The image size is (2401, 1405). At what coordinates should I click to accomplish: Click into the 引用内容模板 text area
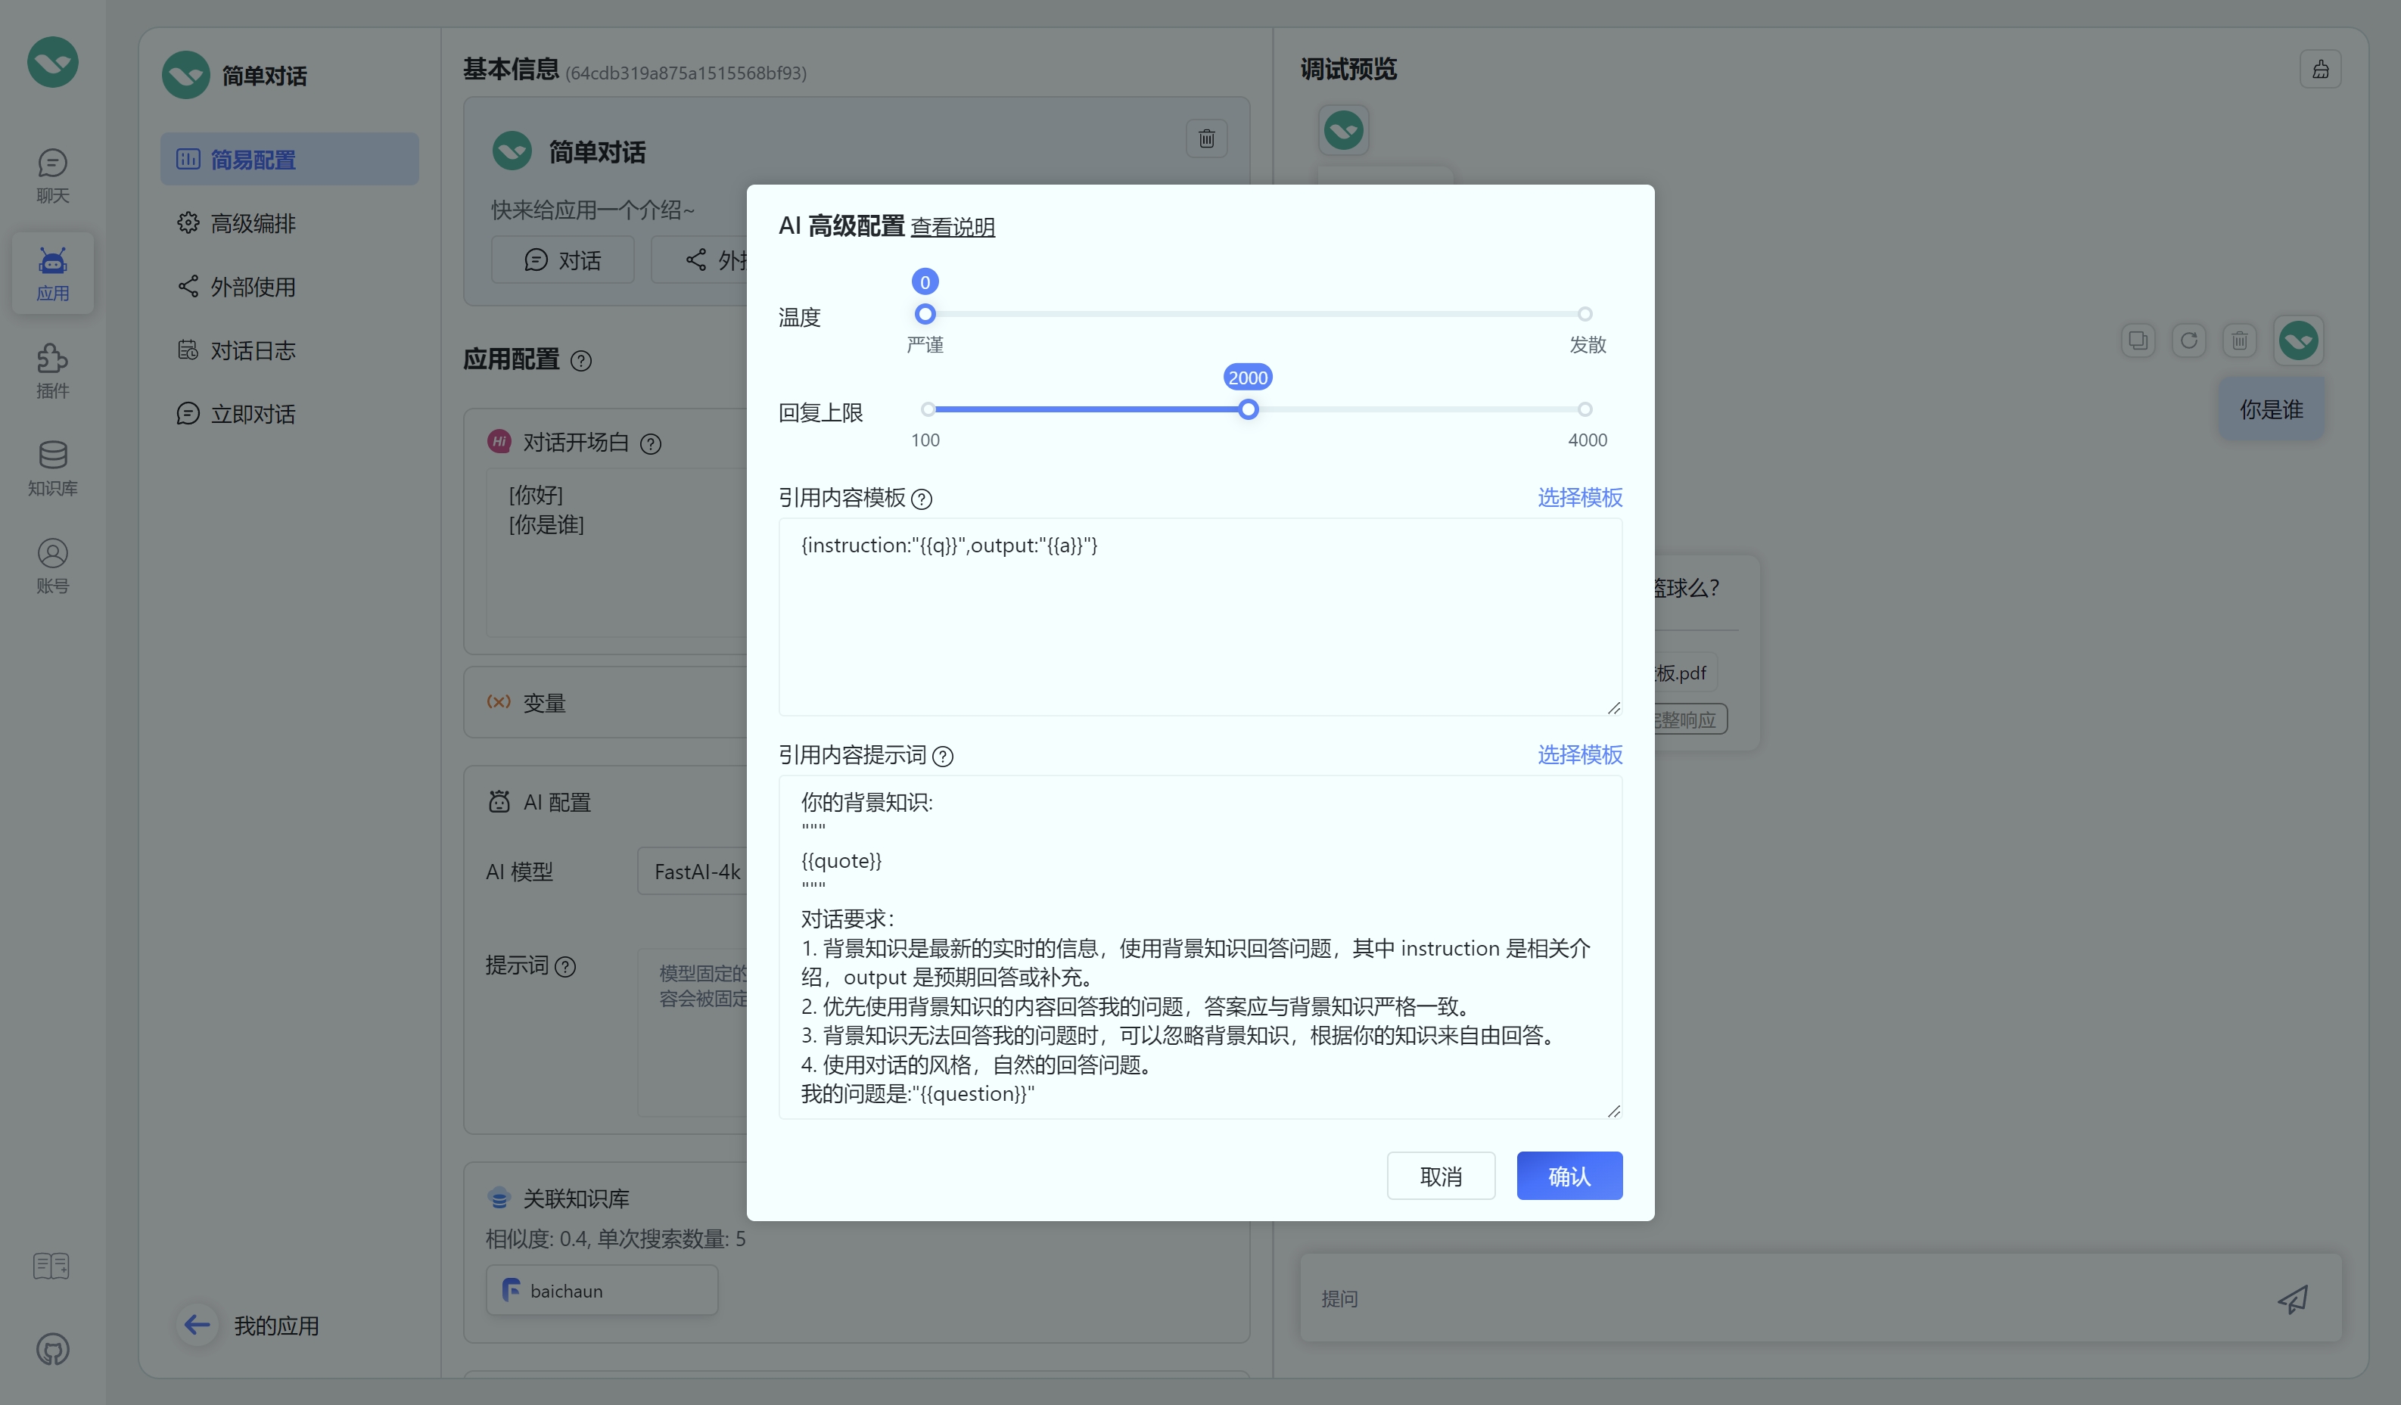tap(1199, 617)
